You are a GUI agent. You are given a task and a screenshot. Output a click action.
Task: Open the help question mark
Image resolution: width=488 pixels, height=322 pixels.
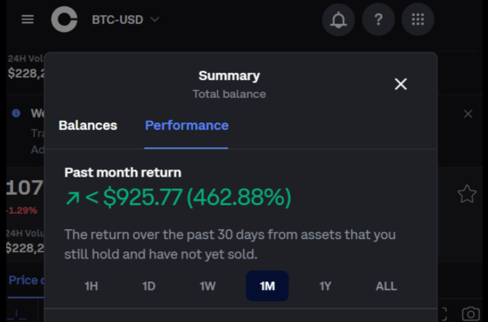[379, 20]
